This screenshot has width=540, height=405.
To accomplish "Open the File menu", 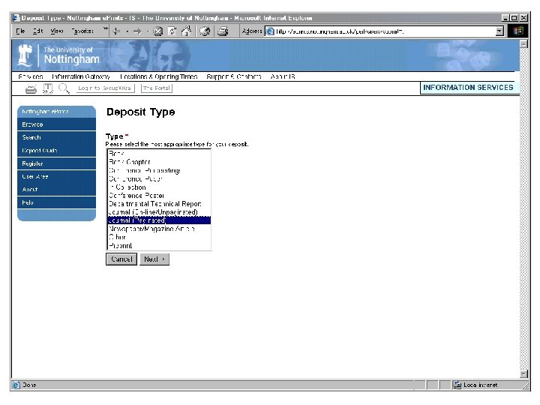I will pyautogui.click(x=20, y=31).
